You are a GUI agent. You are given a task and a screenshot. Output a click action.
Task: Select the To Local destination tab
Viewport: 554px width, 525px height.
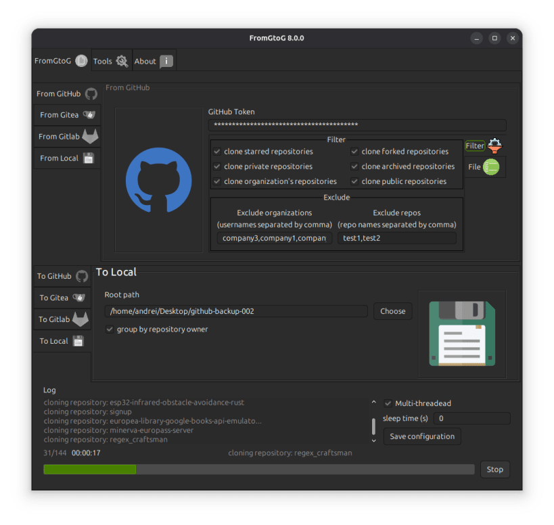click(62, 341)
